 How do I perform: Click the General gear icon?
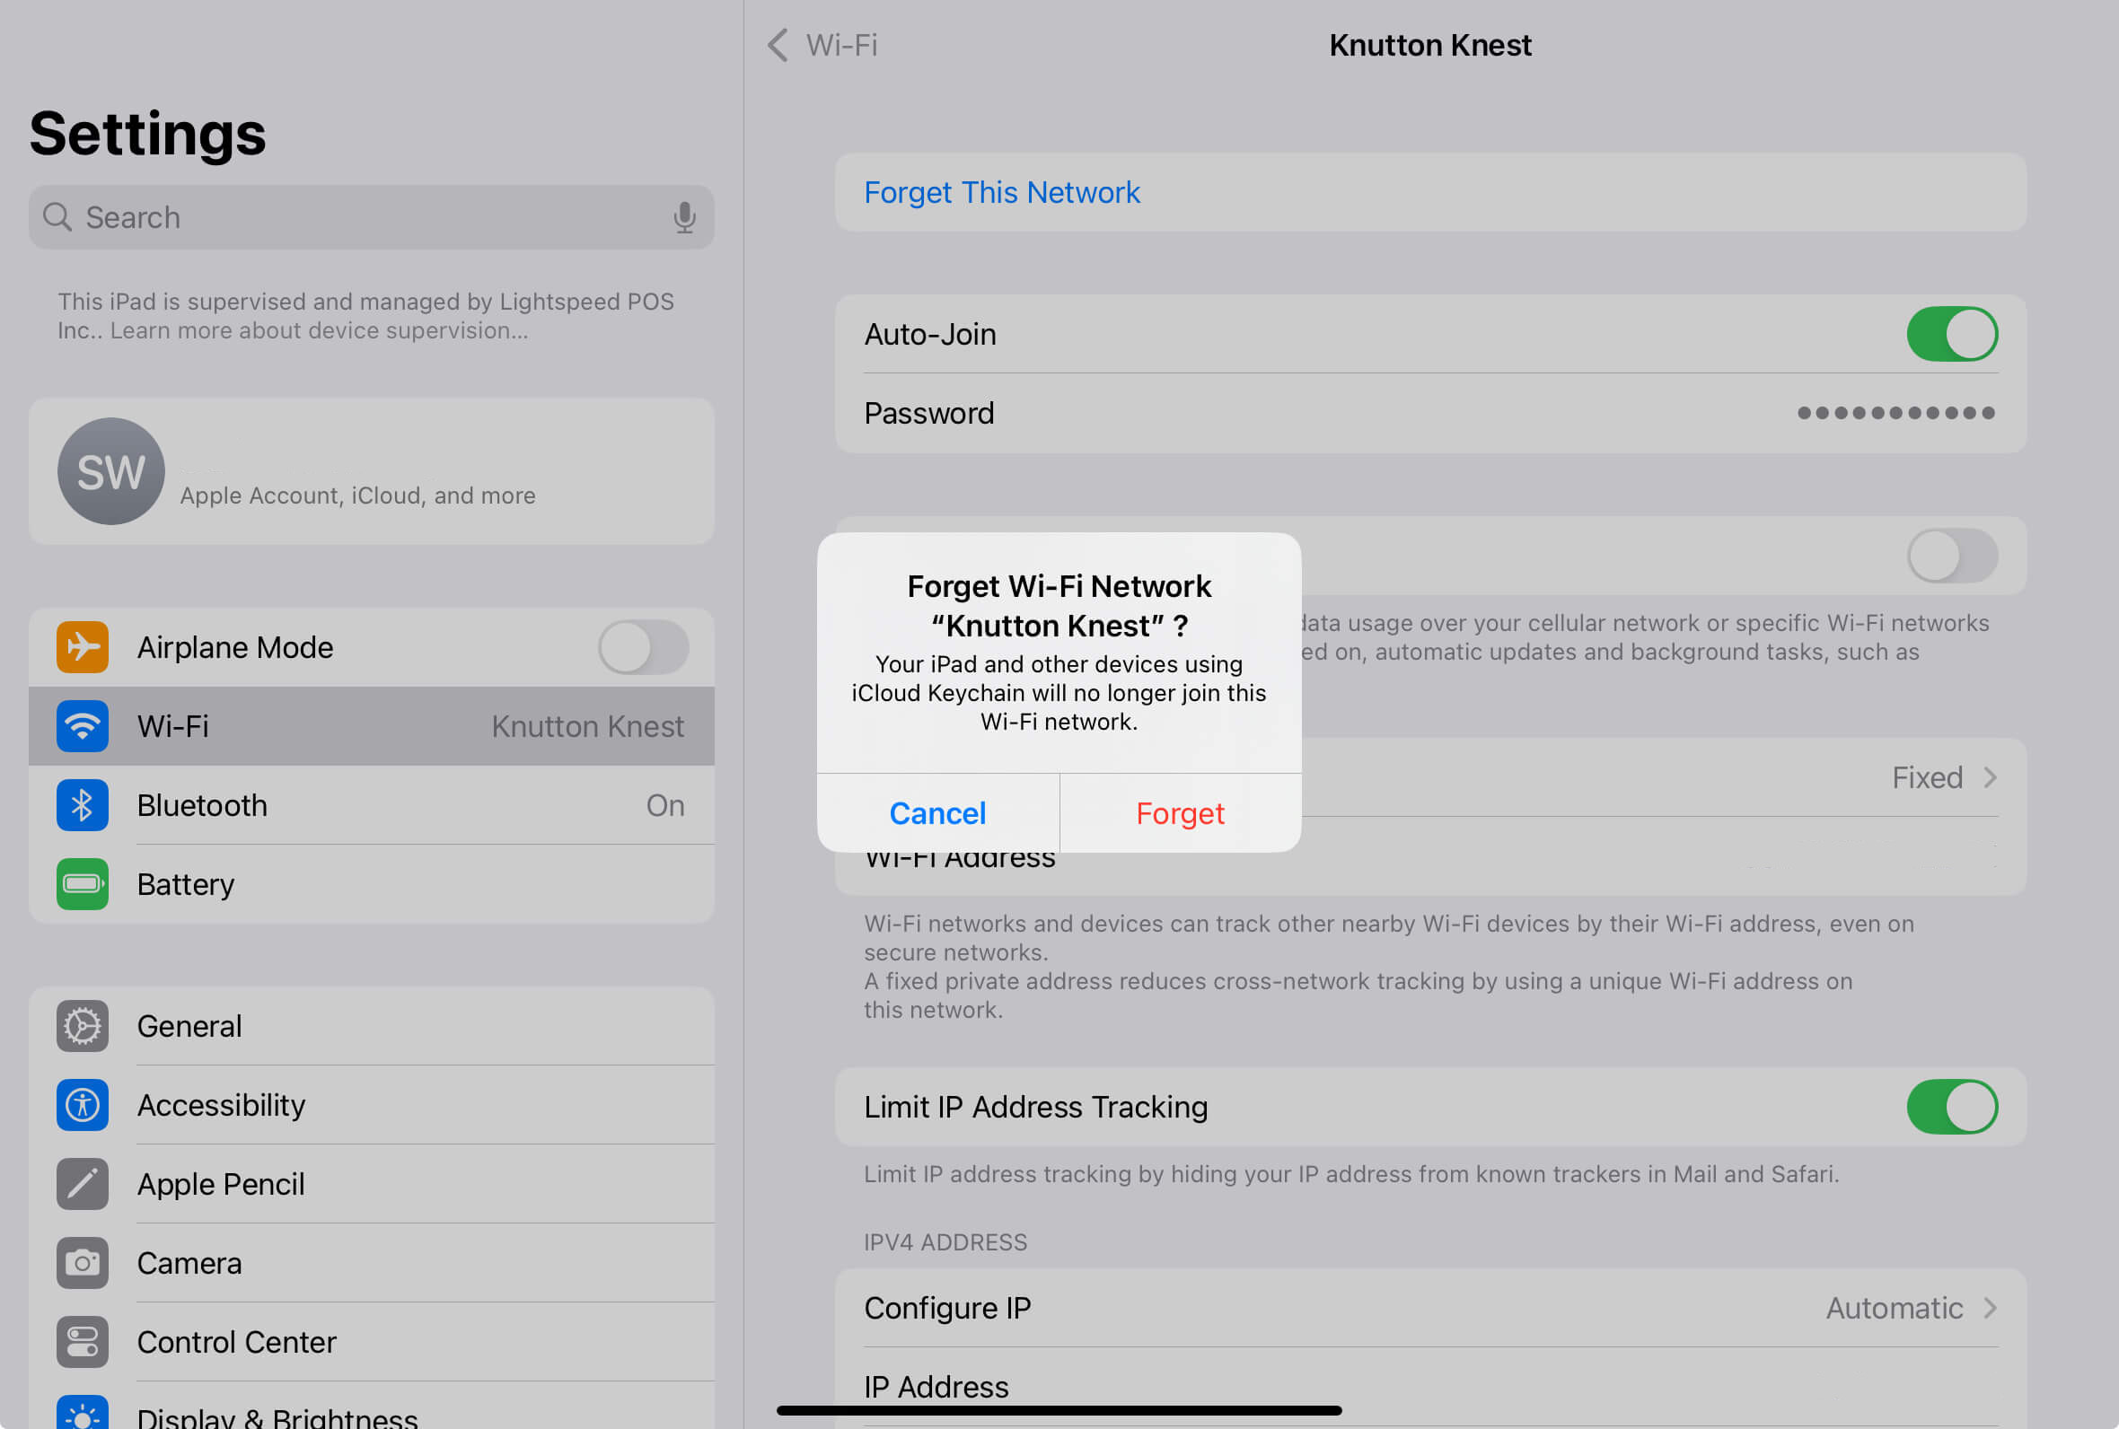(82, 1026)
